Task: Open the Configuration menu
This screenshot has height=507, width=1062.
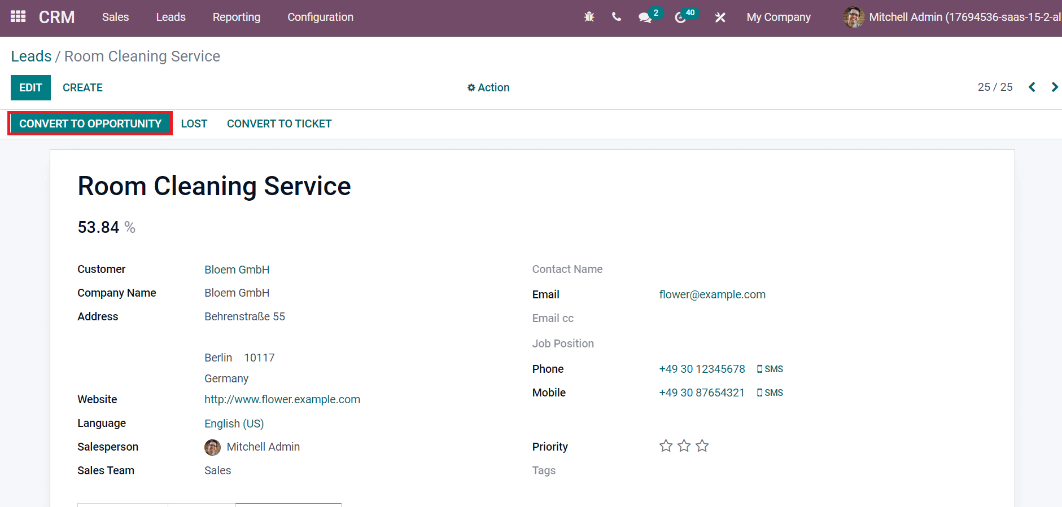Action: pyautogui.click(x=320, y=17)
